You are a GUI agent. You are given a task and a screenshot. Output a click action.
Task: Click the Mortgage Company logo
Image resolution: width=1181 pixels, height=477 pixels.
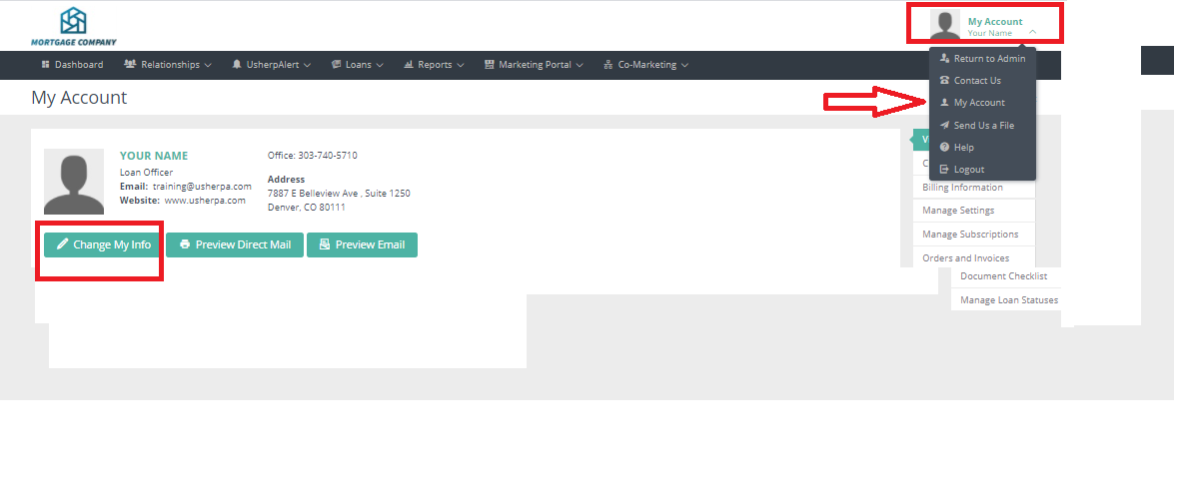point(73,27)
